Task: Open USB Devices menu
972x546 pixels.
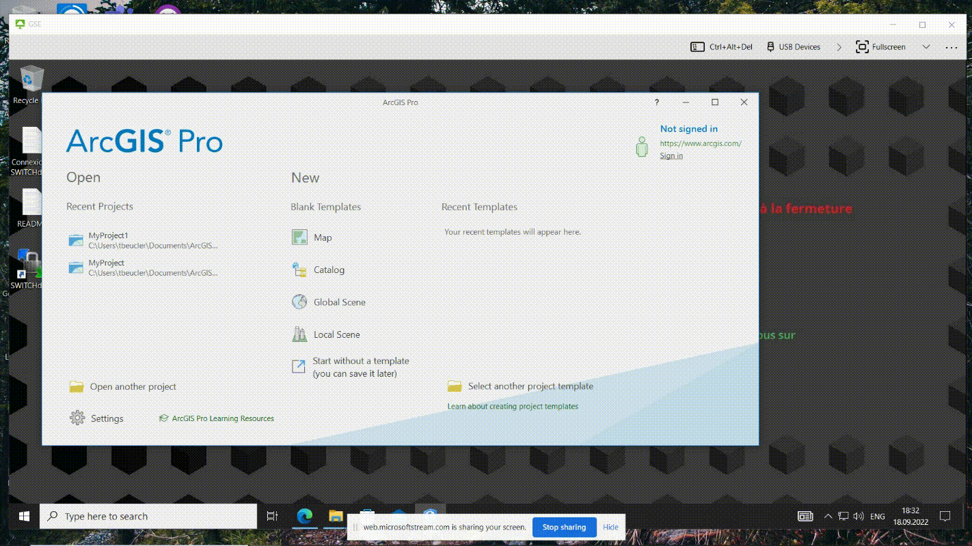Action: [x=793, y=47]
